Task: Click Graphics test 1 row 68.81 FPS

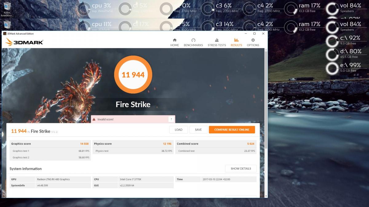Action: point(50,151)
